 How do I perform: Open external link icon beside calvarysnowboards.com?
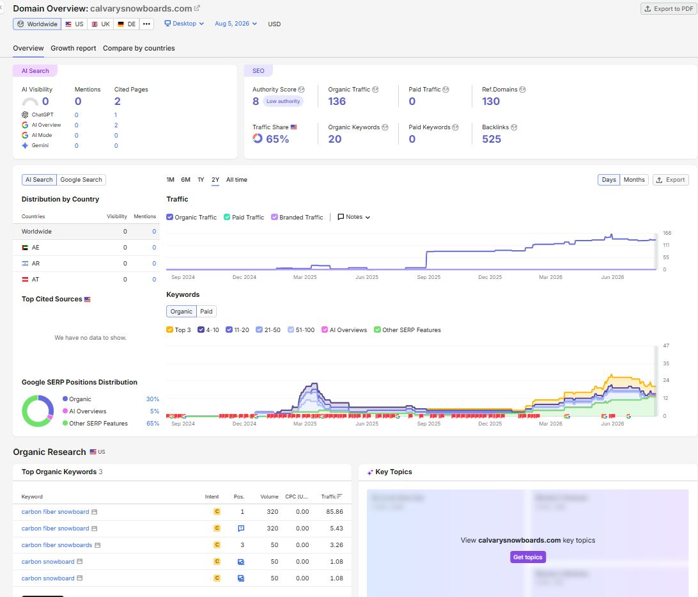(197, 8)
